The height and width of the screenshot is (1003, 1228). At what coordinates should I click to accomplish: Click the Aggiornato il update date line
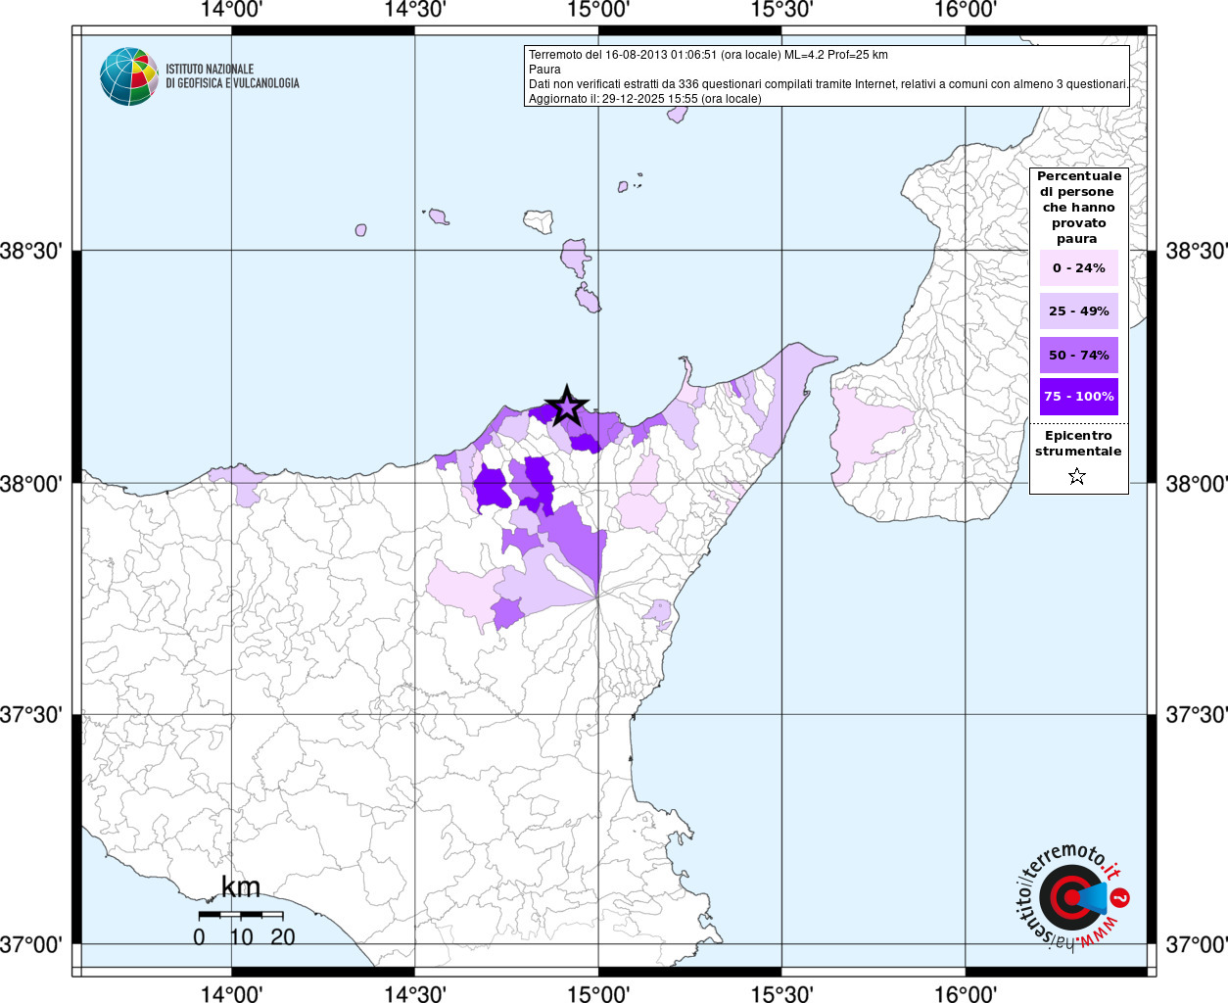click(644, 99)
